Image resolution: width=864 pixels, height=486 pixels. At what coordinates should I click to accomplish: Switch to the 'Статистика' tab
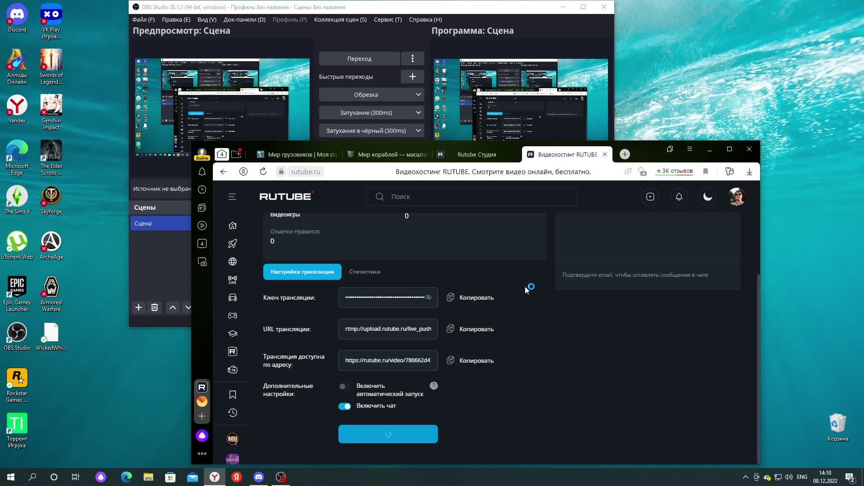pos(364,272)
